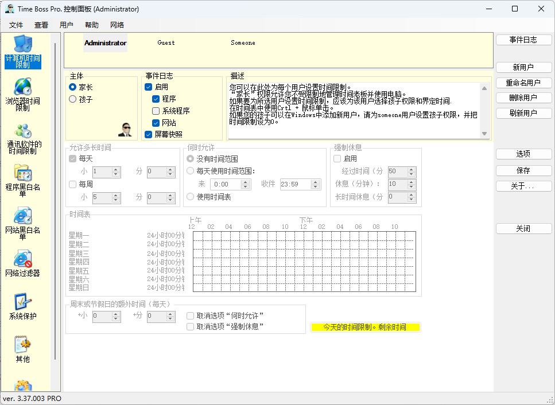The image size is (555, 405).
Task: Click the weekly minutes spinner arrows
Action: pyautogui.click(x=170, y=198)
